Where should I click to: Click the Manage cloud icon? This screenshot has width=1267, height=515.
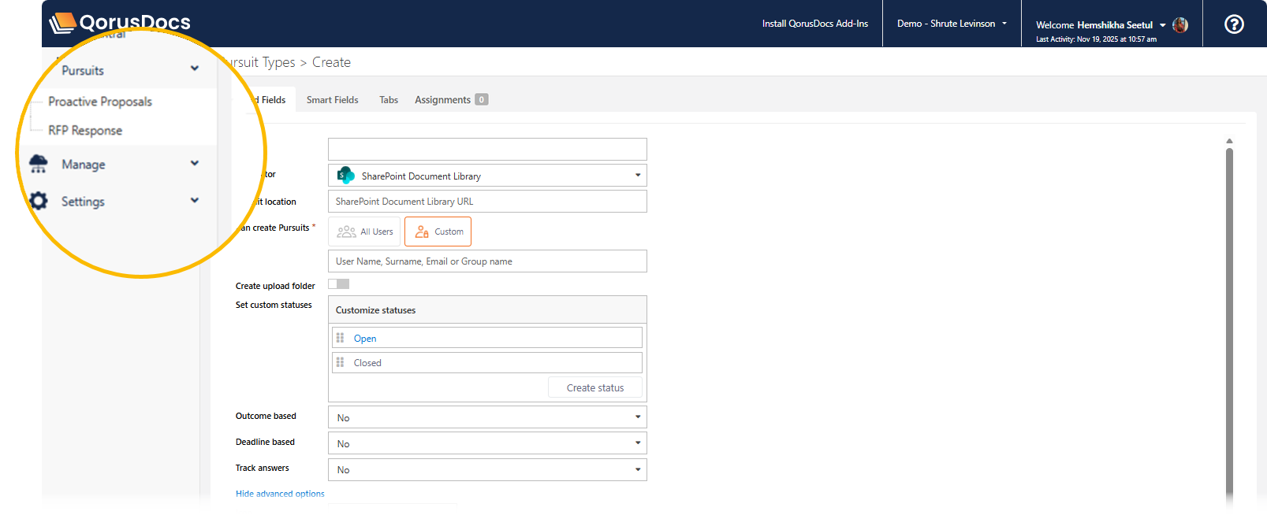click(x=38, y=164)
